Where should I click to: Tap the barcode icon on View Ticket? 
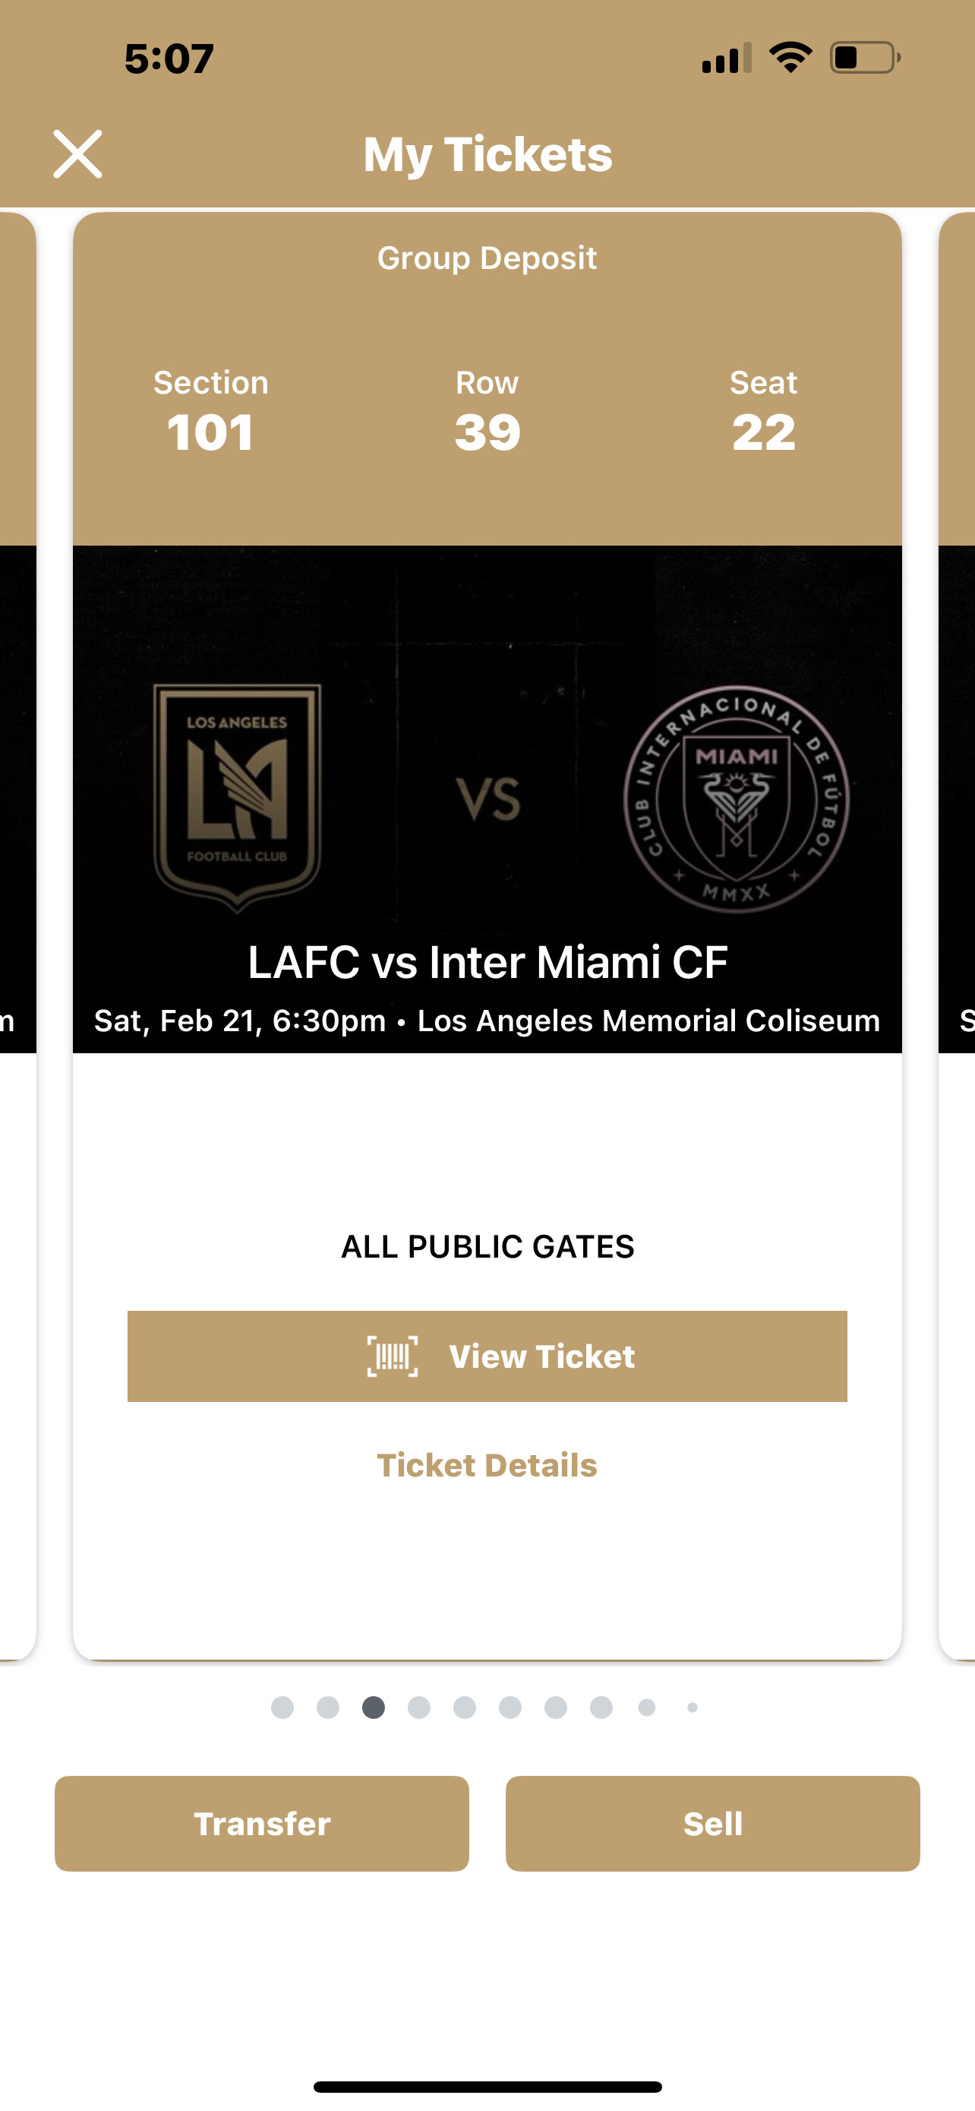point(392,1356)
